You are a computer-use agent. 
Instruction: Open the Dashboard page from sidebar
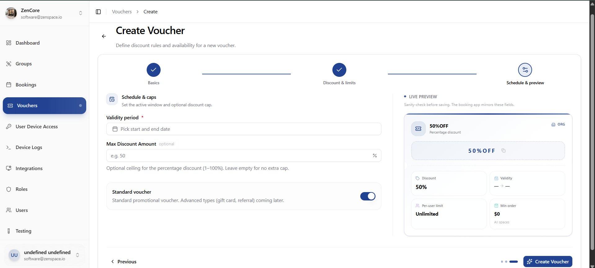tap(44, 43)
